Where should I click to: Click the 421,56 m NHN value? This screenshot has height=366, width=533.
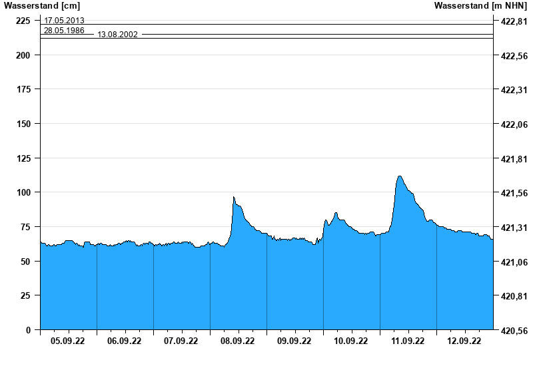click(x=514, y=193)
